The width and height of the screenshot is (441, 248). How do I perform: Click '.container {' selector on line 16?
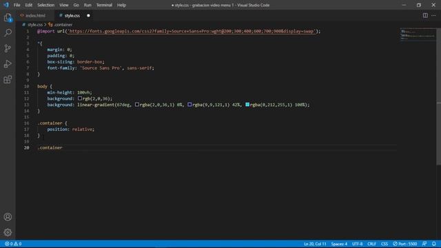(x=52, y=123)
